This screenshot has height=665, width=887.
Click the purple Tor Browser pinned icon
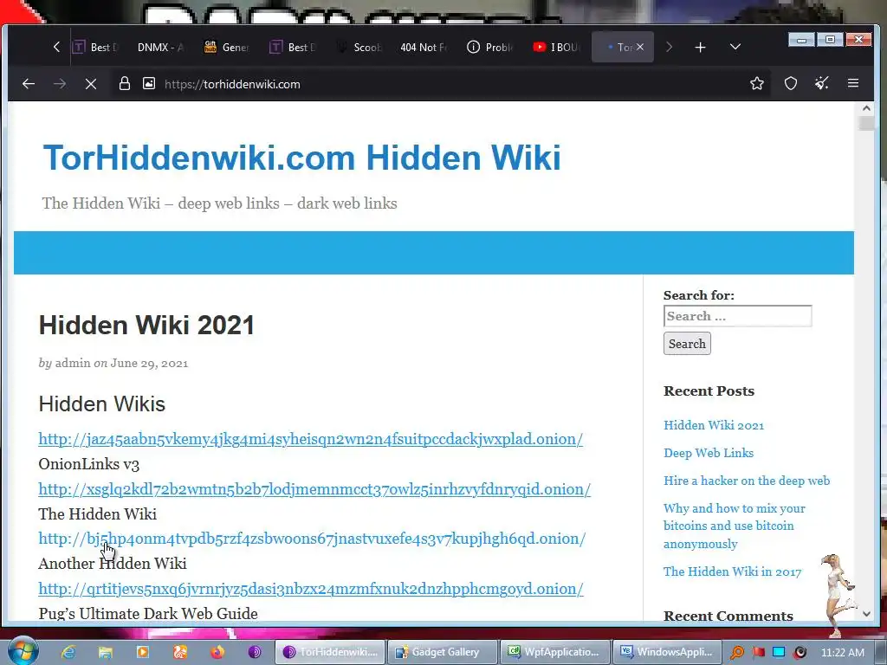point(255,652)
